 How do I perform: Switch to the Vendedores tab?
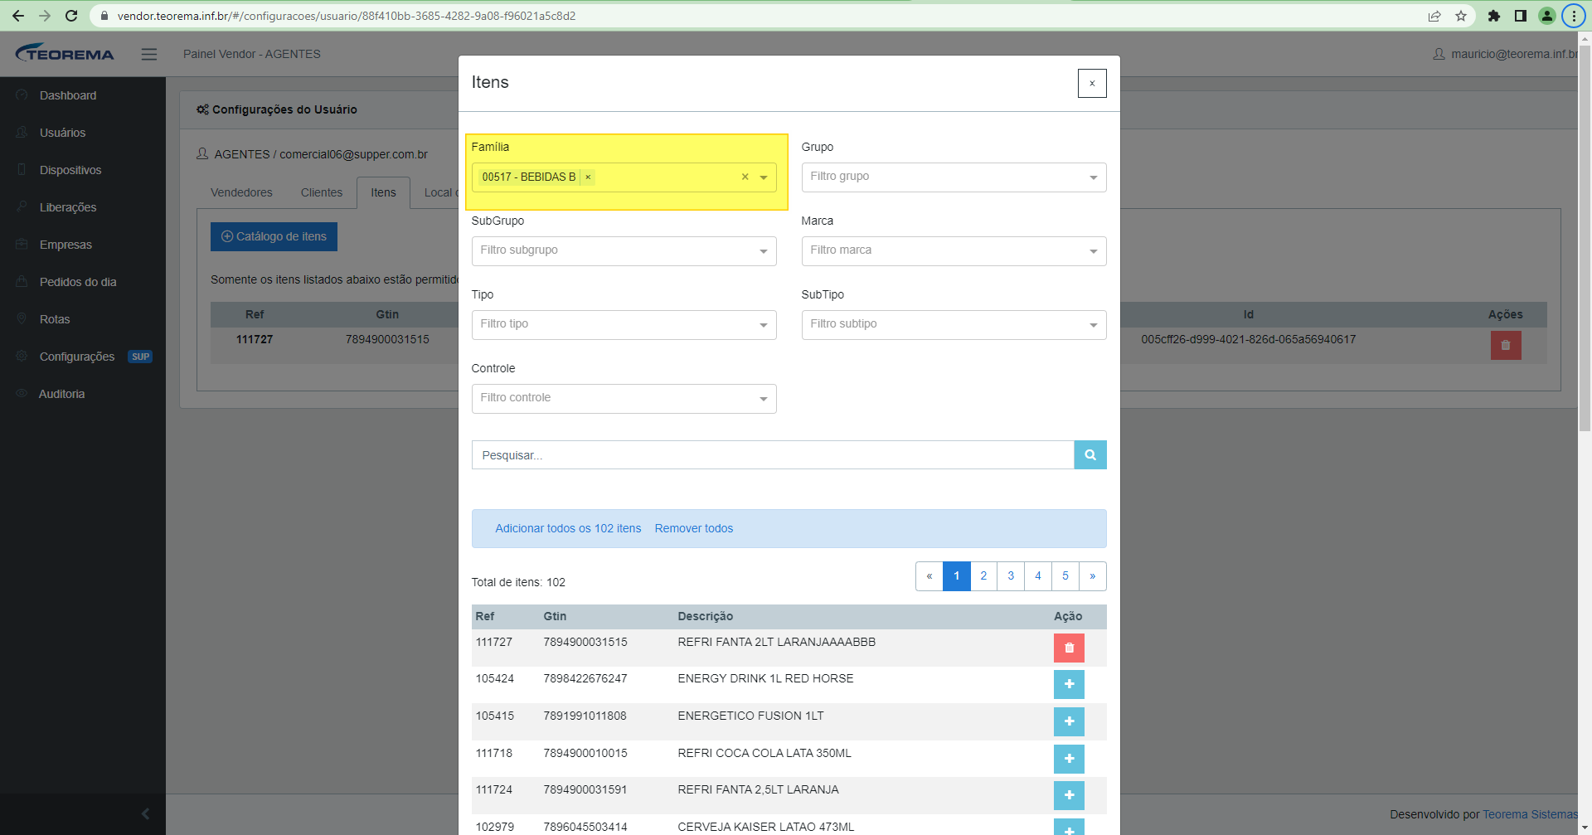(x=241, y=192)
